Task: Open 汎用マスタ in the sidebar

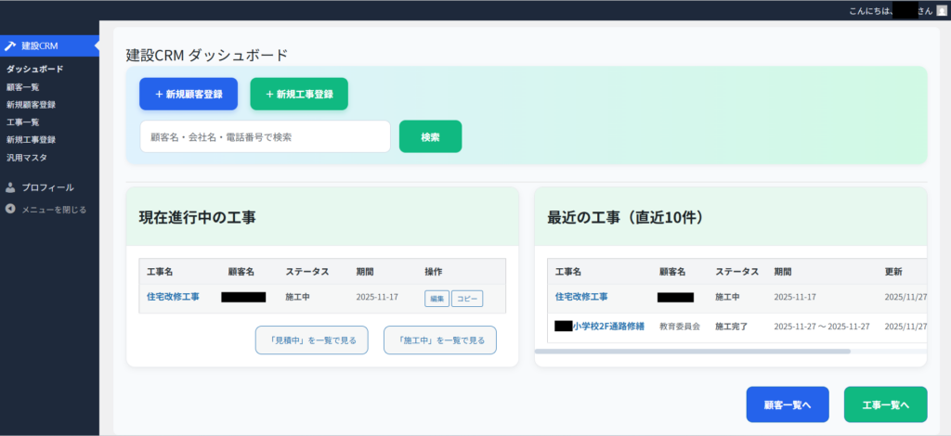Action: [27, 157]
